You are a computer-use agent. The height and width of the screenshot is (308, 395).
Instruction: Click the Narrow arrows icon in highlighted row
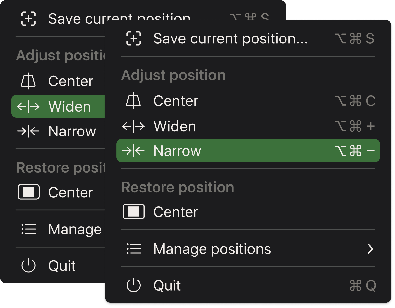(133, 151)
